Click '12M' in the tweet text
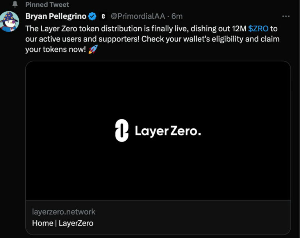 point(239,29)
